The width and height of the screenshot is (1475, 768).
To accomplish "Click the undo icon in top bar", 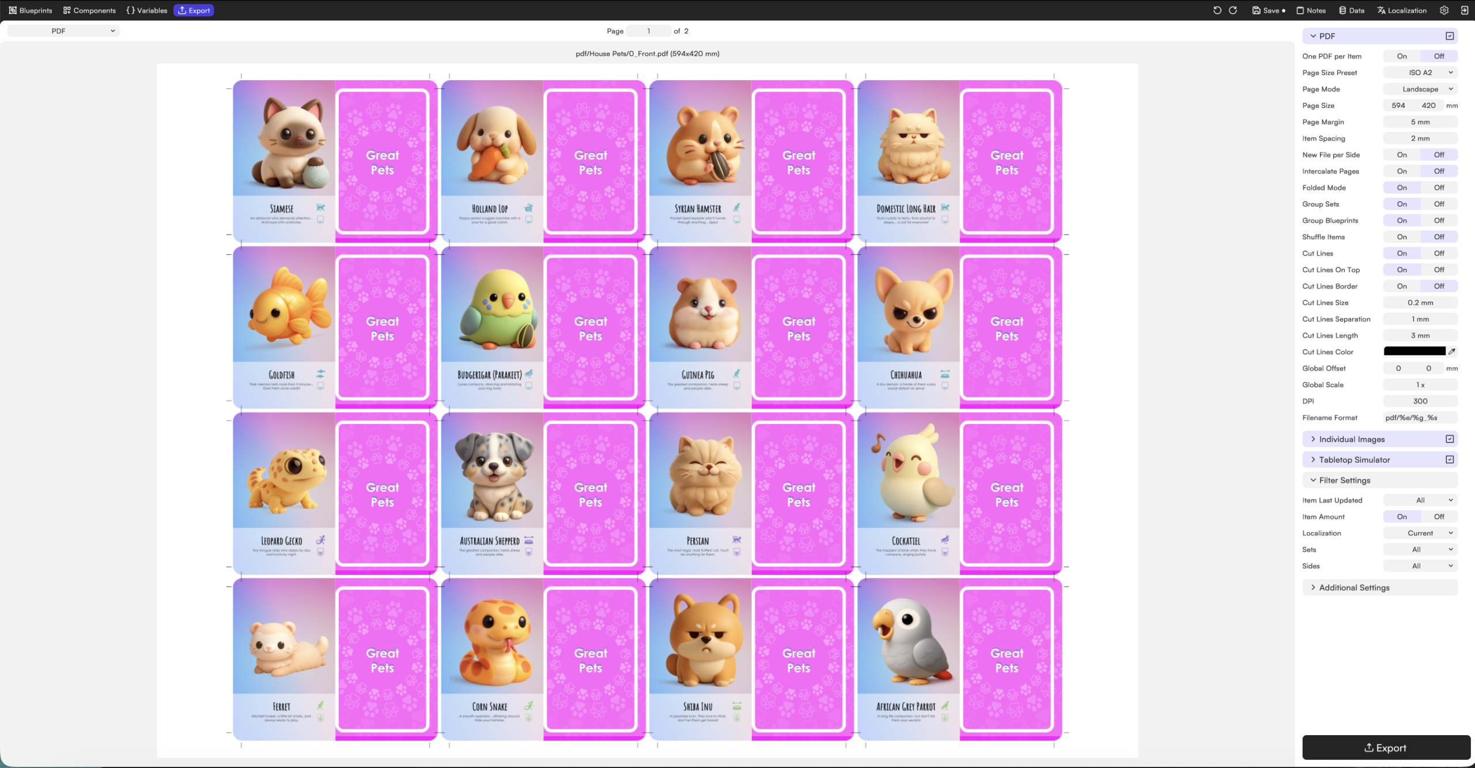I will (x=1217, y=10).
